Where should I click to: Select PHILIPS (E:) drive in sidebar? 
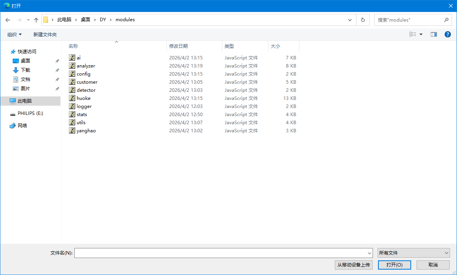30,113
